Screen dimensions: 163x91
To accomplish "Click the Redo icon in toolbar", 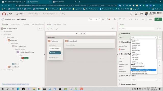I will coord(124,19).
